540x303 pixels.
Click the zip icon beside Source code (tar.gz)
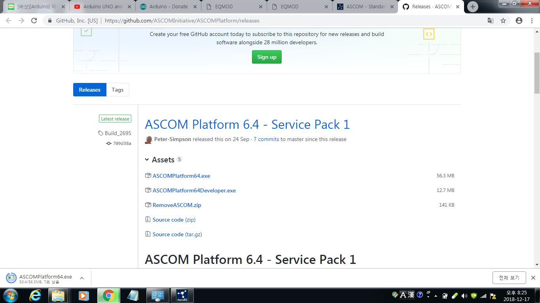point(148,234)
